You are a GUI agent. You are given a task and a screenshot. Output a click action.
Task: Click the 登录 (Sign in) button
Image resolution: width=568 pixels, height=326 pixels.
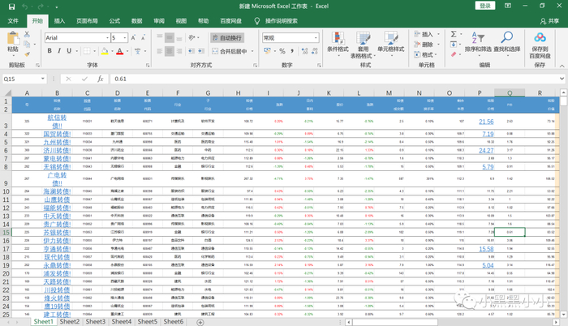[486, 6]
